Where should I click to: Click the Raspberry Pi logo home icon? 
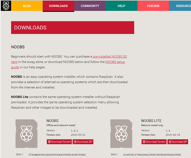[x=6, y=6]
